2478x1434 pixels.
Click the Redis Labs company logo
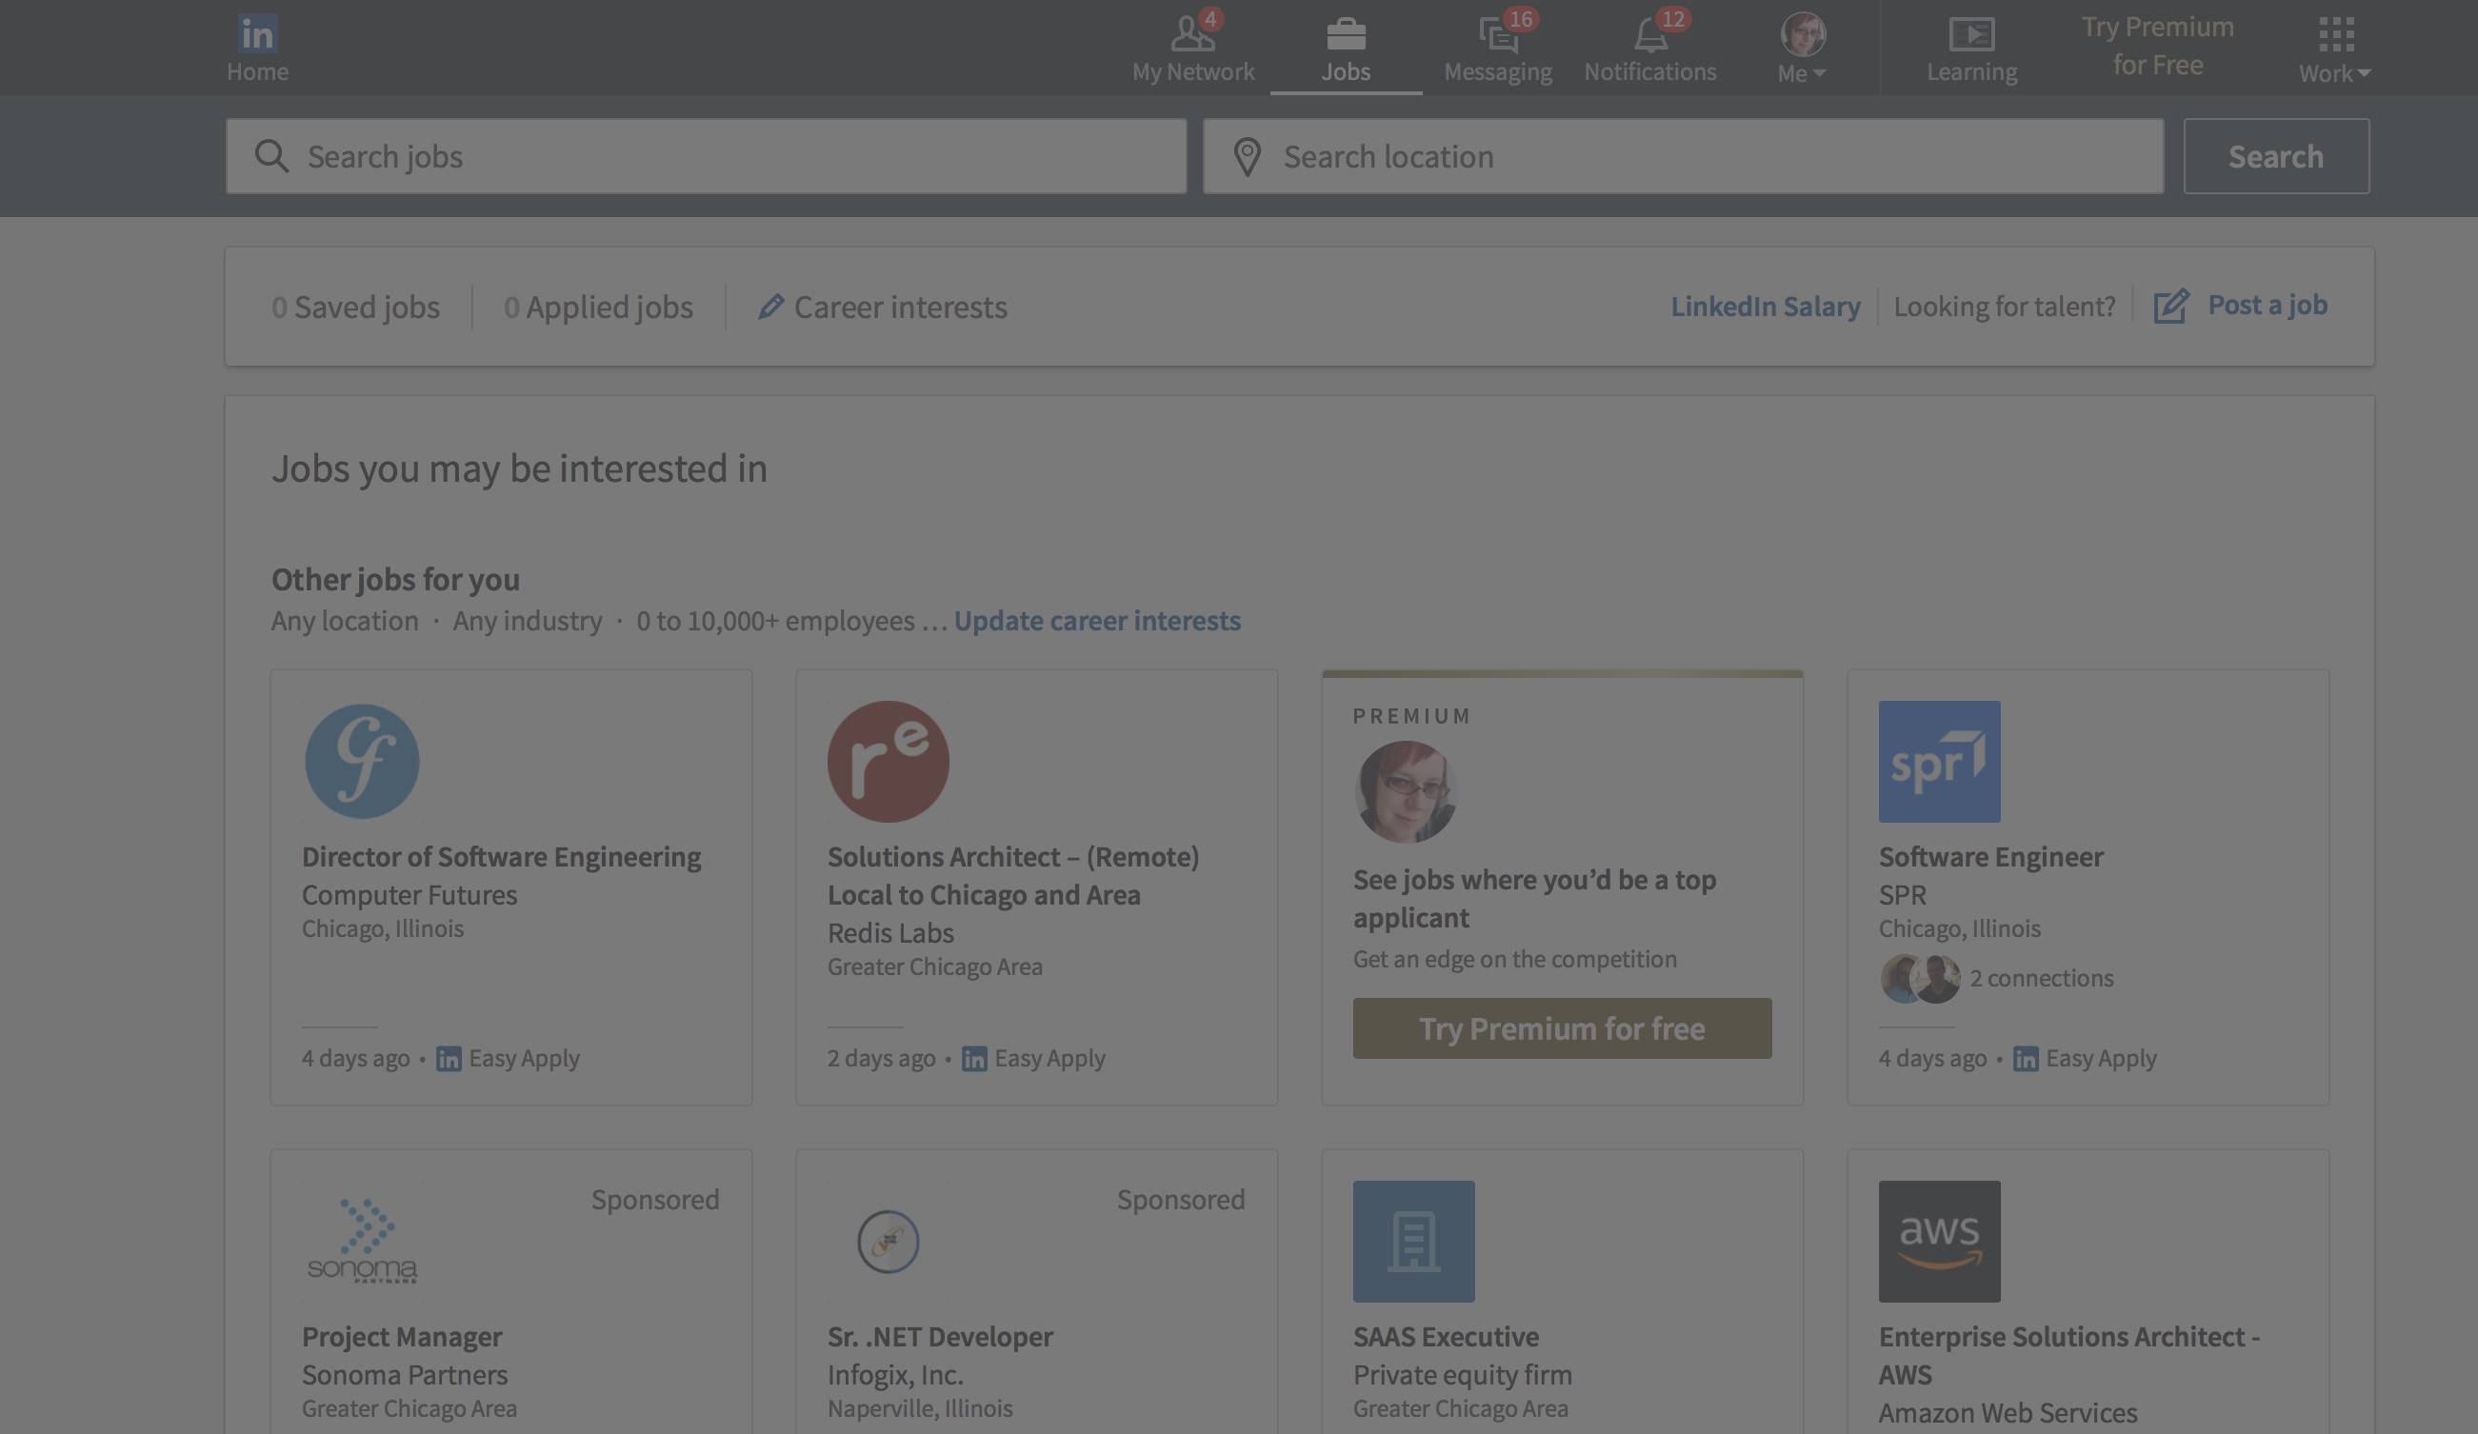click(888, 761)
